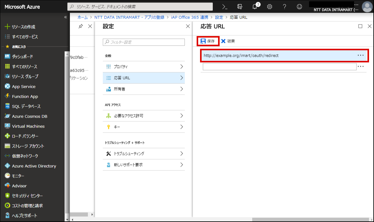Click the Microsoft Azure logo text
Image resolution: width=374 pixels, height=222 pixels.
(22, 7)
